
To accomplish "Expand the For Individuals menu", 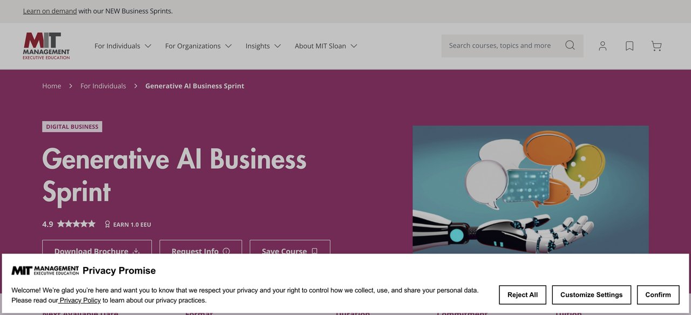I will pos(123,46).
